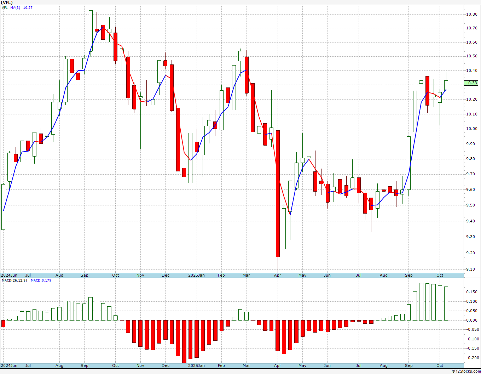Pick the 9.80 price axis label
This screenshot has height=374, width=481.
coord(471,159)
